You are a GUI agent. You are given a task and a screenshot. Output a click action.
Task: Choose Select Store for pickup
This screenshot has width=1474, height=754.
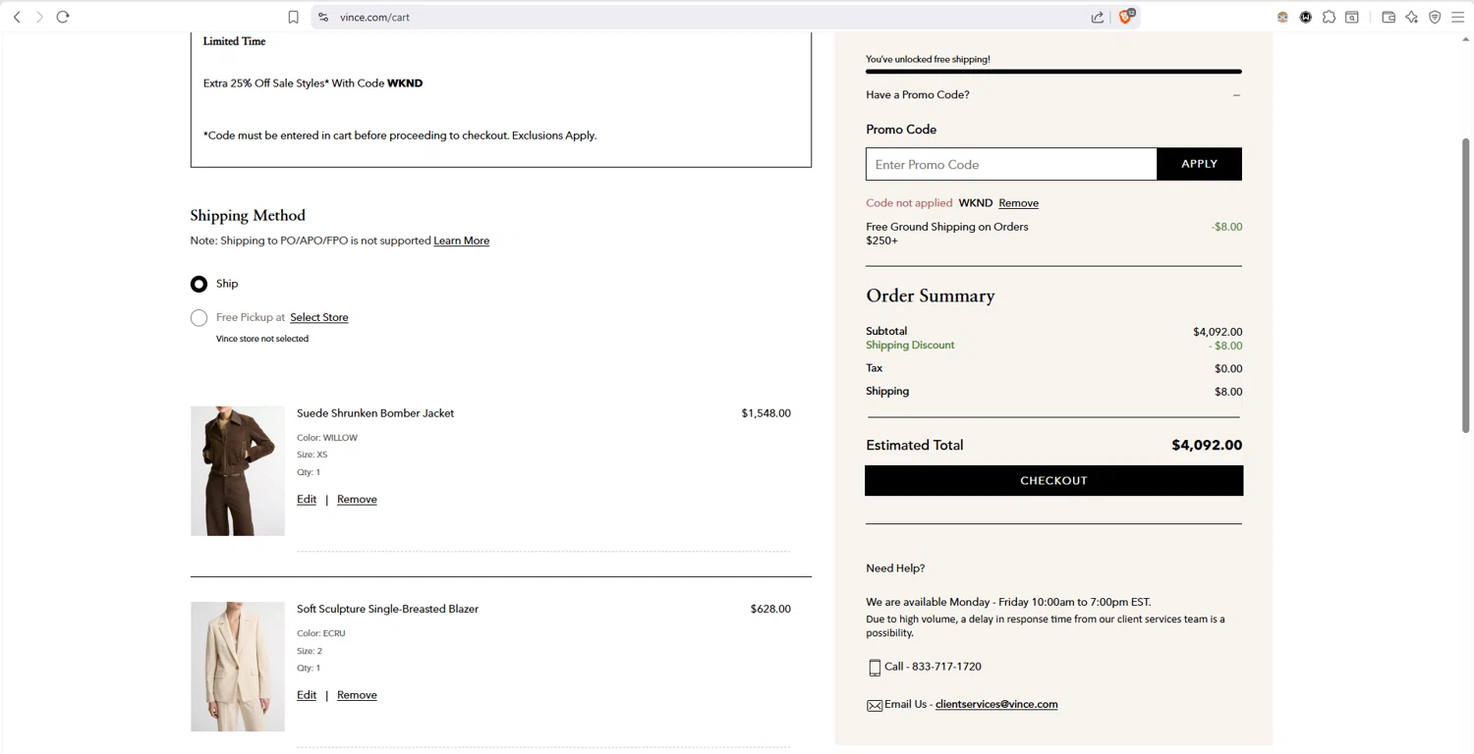319,317
